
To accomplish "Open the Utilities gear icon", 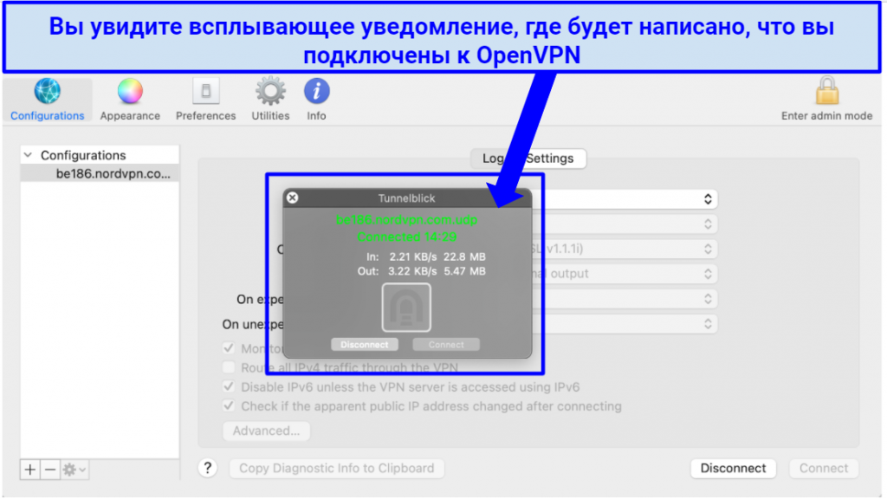I will (270, 92).
